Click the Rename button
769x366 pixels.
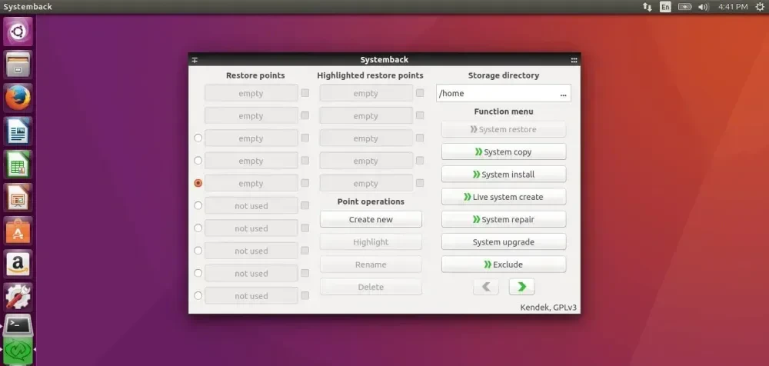tap(371, 265)
